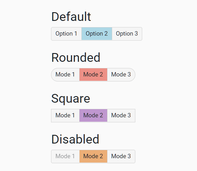Toggle Mode 2 in the Square group
Viewport: 197px width, 171px height.
pyautogui.click(x=93, y=115)
